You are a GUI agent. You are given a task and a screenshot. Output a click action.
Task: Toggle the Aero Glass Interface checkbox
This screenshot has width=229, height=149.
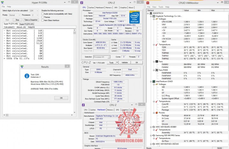43,20
